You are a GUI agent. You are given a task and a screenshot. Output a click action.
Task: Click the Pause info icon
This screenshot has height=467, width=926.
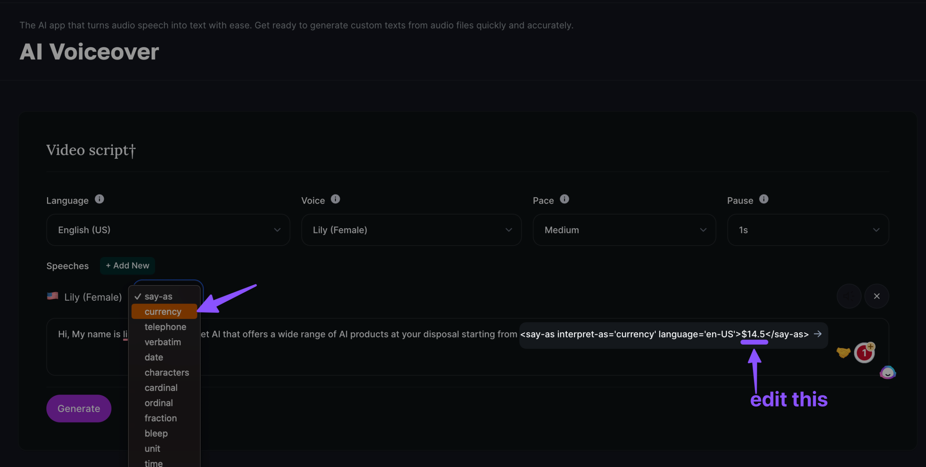pyautogui.click(x=764, y=199)
